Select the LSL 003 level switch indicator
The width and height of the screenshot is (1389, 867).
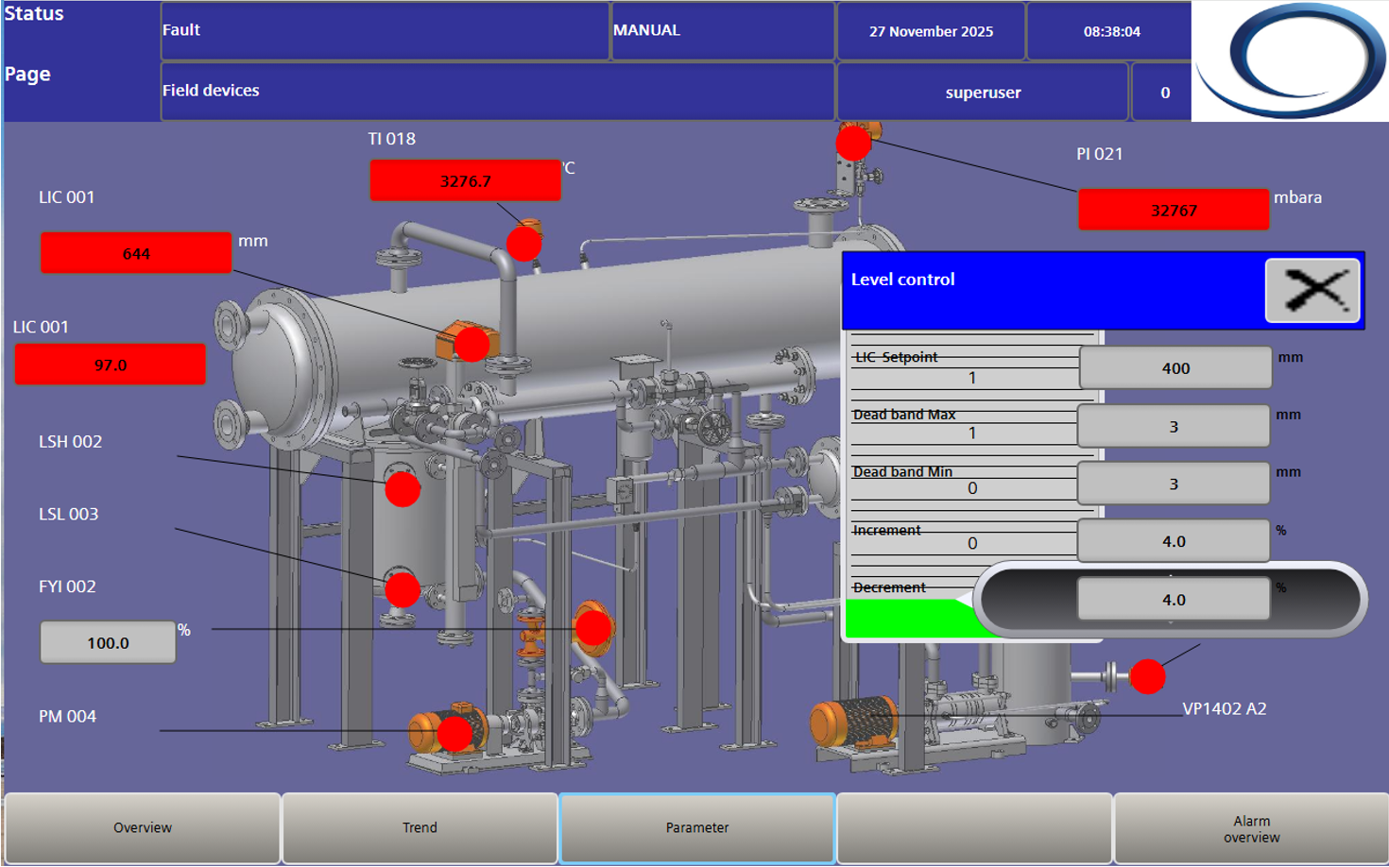tap(403, 589)
